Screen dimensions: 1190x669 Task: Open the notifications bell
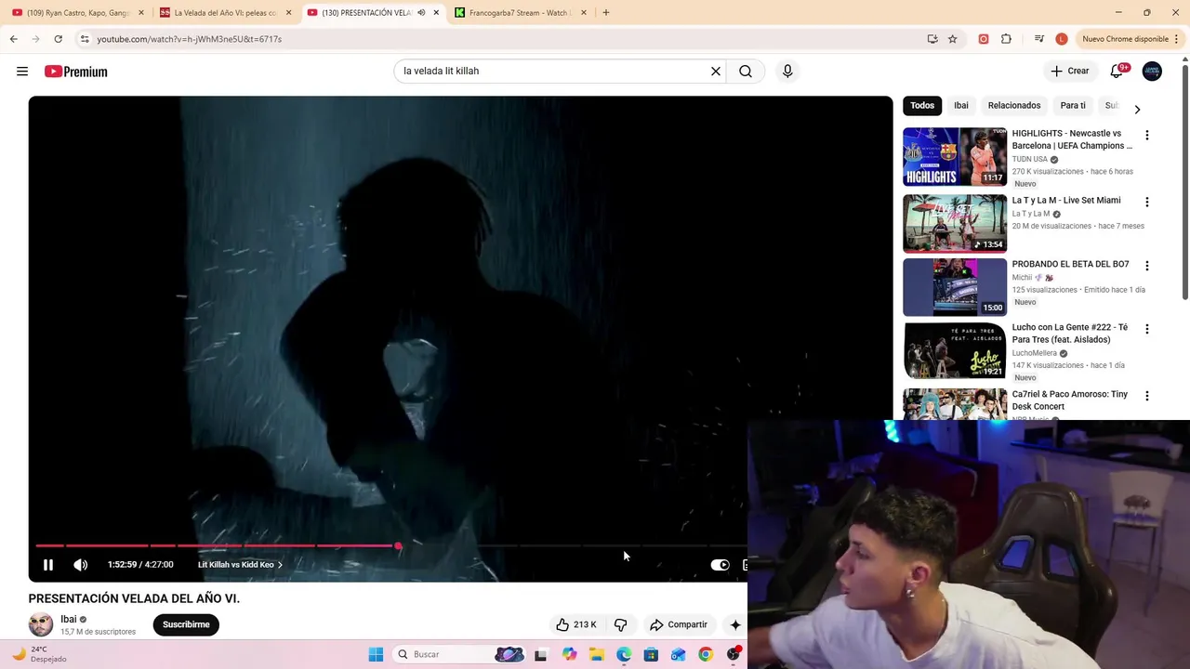click(x=1118, y=71)
